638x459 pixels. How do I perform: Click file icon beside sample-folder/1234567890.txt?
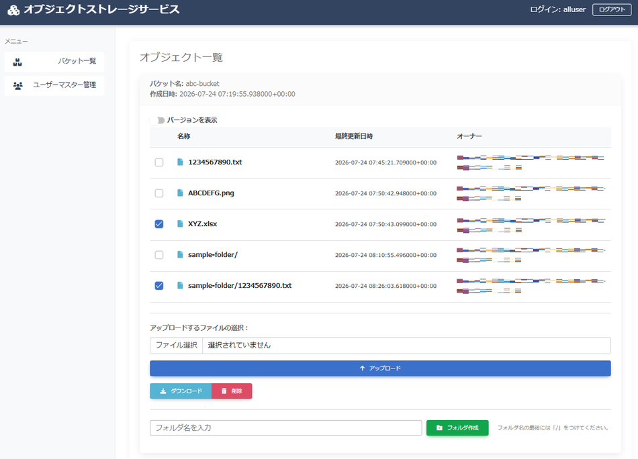click(x=180, y=286)
